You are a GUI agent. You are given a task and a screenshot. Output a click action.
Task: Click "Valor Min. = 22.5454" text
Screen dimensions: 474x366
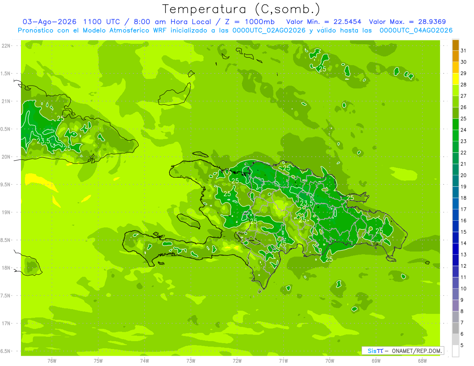[x=324, y=22]
